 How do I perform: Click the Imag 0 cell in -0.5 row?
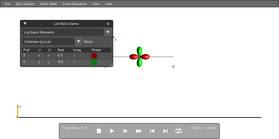81,62
